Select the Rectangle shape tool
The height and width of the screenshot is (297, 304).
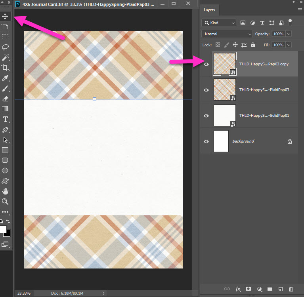pyautogui.click(x=5, y=150)
